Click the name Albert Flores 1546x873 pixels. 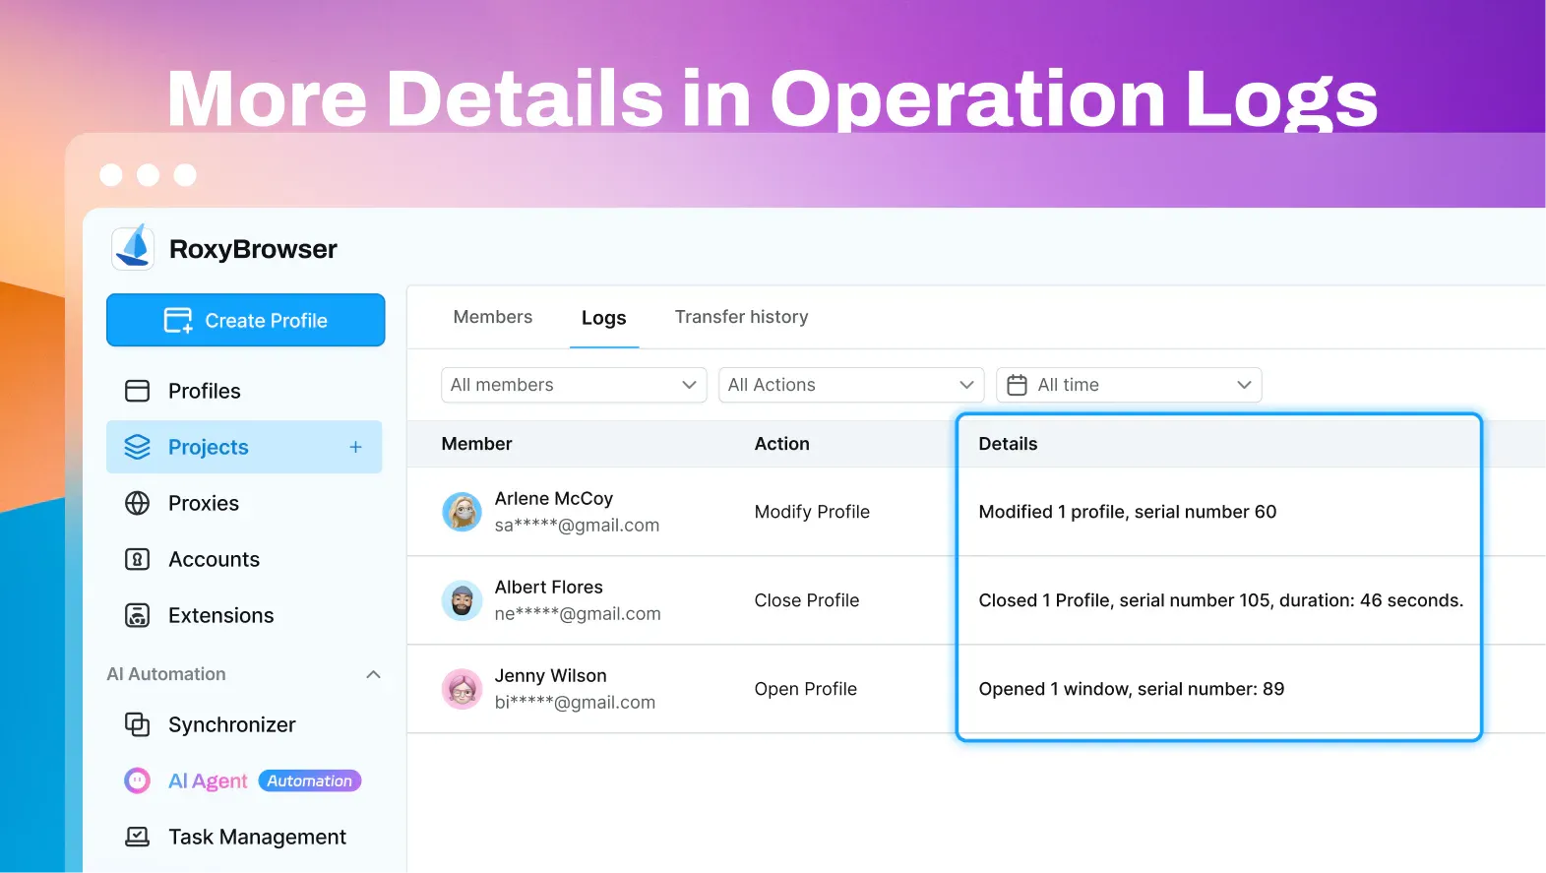click(x=549, y=588)
